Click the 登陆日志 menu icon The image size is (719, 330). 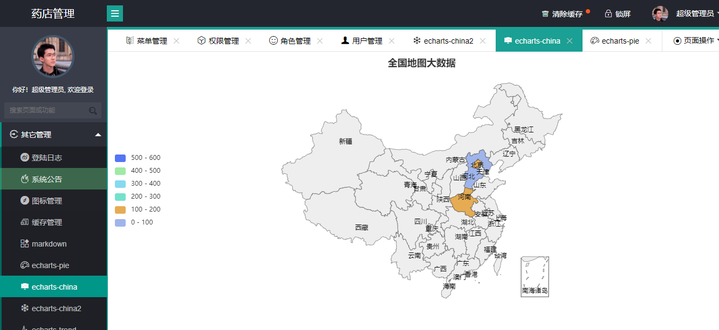[x=25, y=158]
